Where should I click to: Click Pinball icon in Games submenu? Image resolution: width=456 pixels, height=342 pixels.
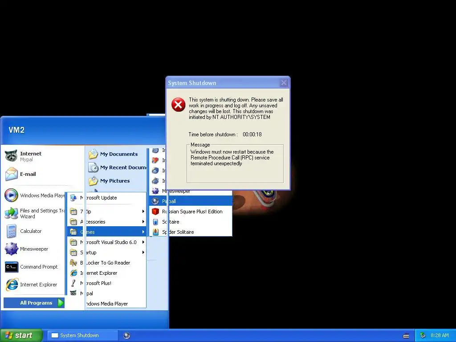click(x=155, y=201)
